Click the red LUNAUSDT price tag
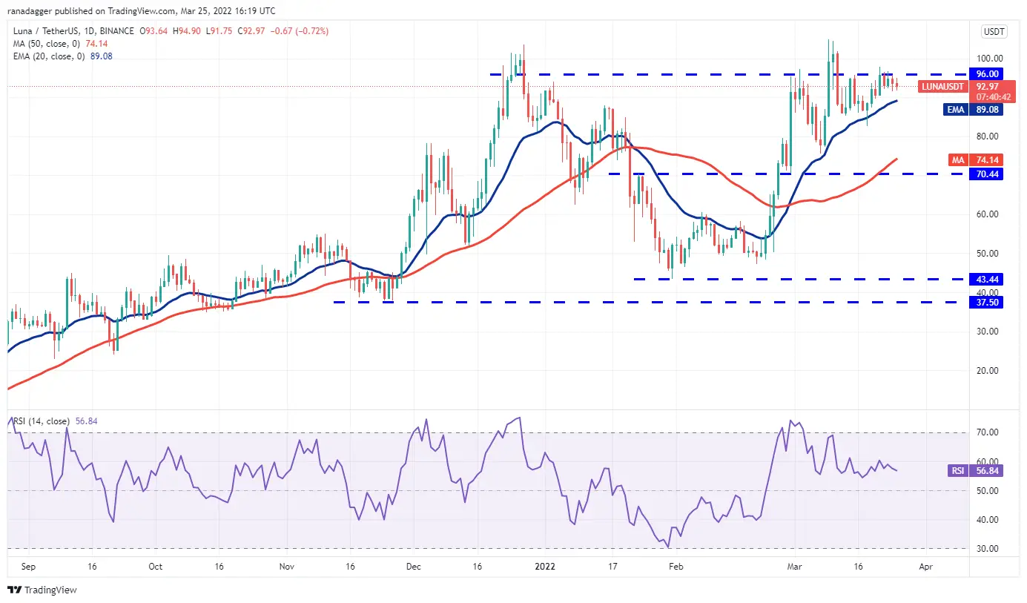Image resolution: width=1027 pixels, height=603 pixels. click(x=943, y=87)
